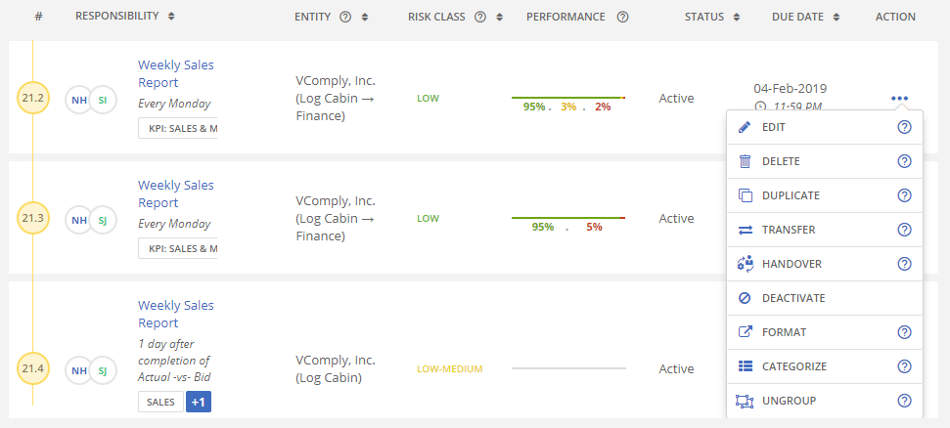Click the performance bar of row 21.2
Viewport: 950px width, 428px height.
pyautogui.click(x=568, y=98)
